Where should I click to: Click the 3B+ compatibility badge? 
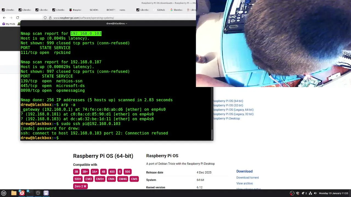[85, 172]
